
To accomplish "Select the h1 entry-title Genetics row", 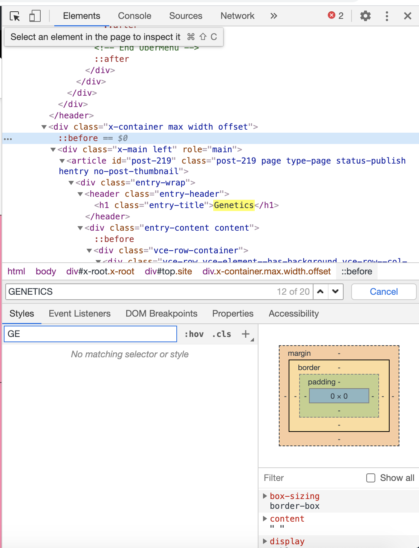I will click(187, 205).
